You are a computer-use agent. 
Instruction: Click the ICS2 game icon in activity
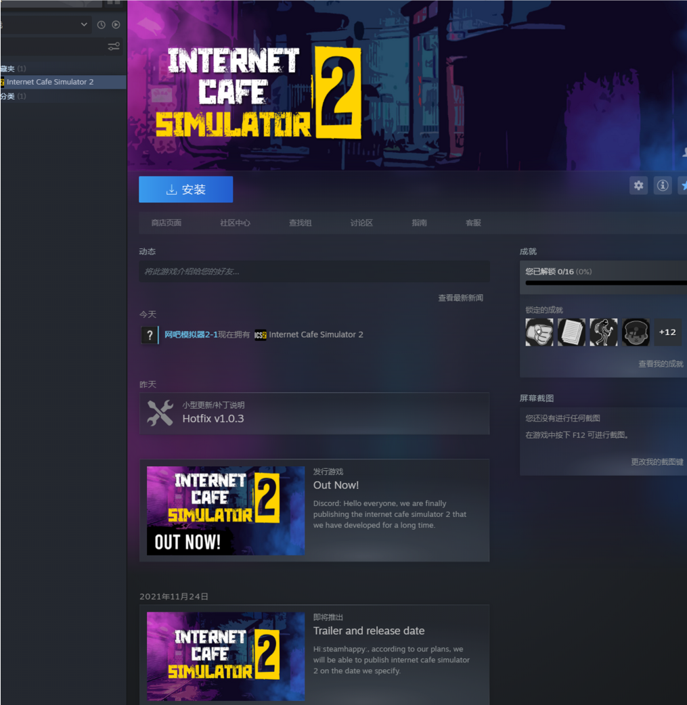(261, 335)
